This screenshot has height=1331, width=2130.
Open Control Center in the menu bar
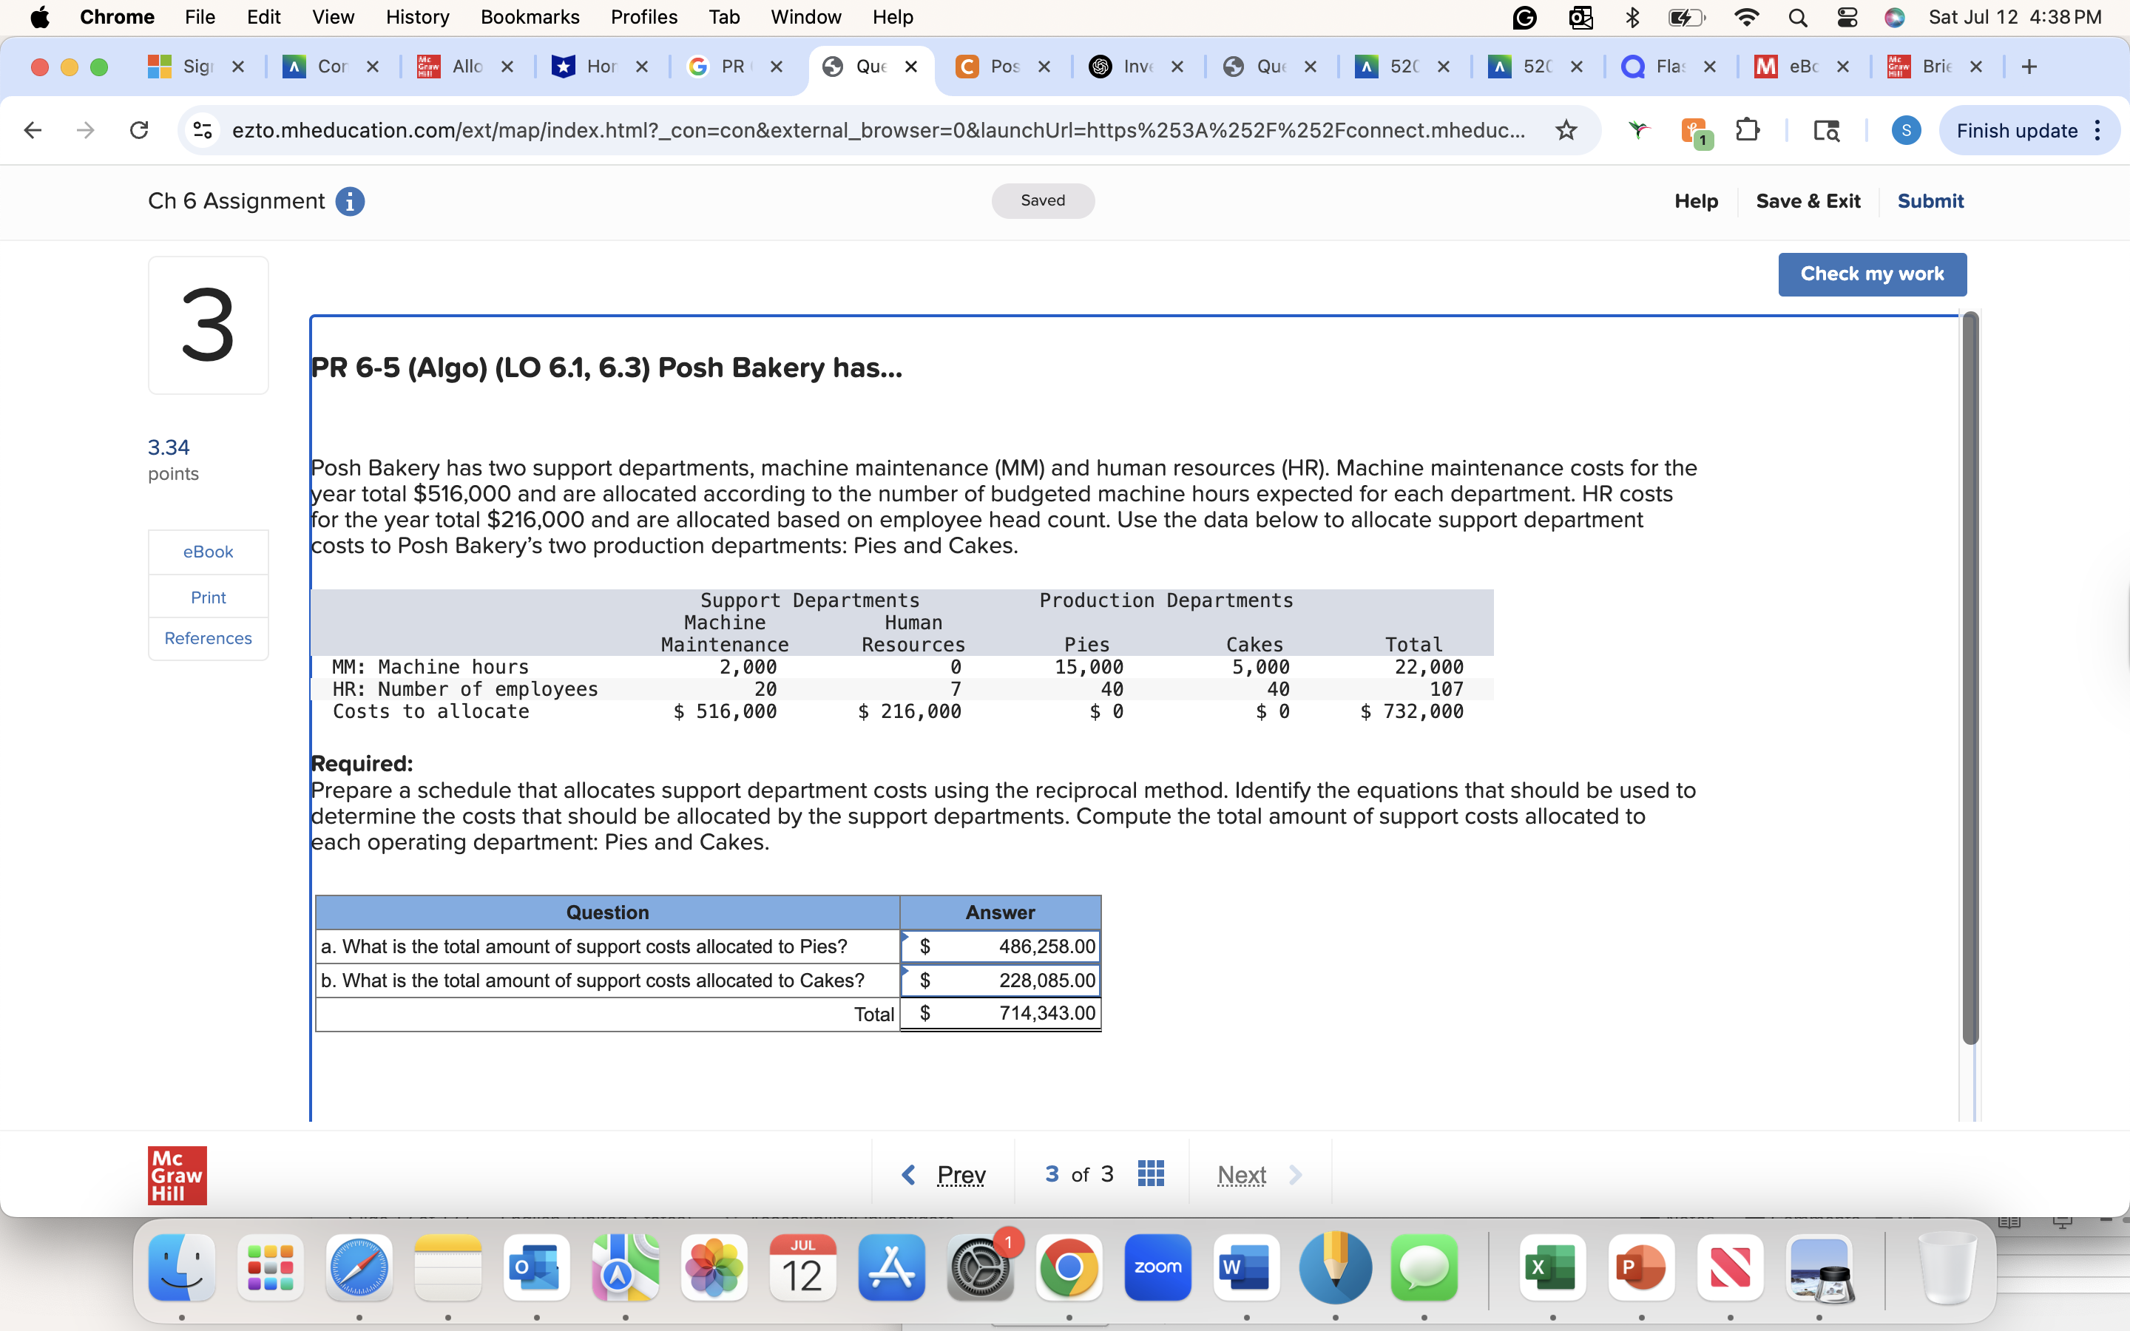[x=1847, y=17]
